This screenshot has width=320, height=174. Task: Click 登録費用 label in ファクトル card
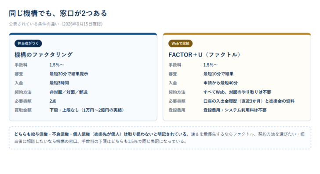click(177, 110)
